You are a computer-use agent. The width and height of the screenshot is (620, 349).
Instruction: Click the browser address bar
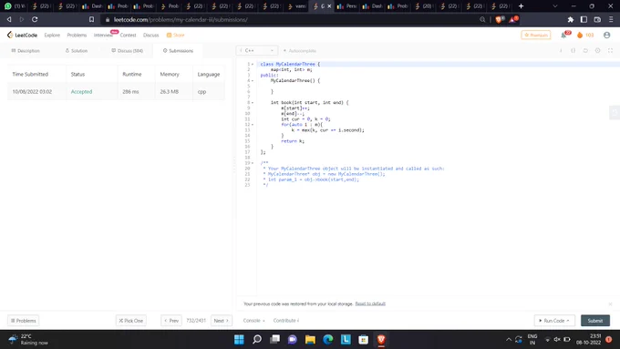293,19
